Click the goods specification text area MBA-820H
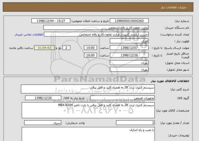The height and width of the screenshot is (141, 199). (x=88, y=110)
